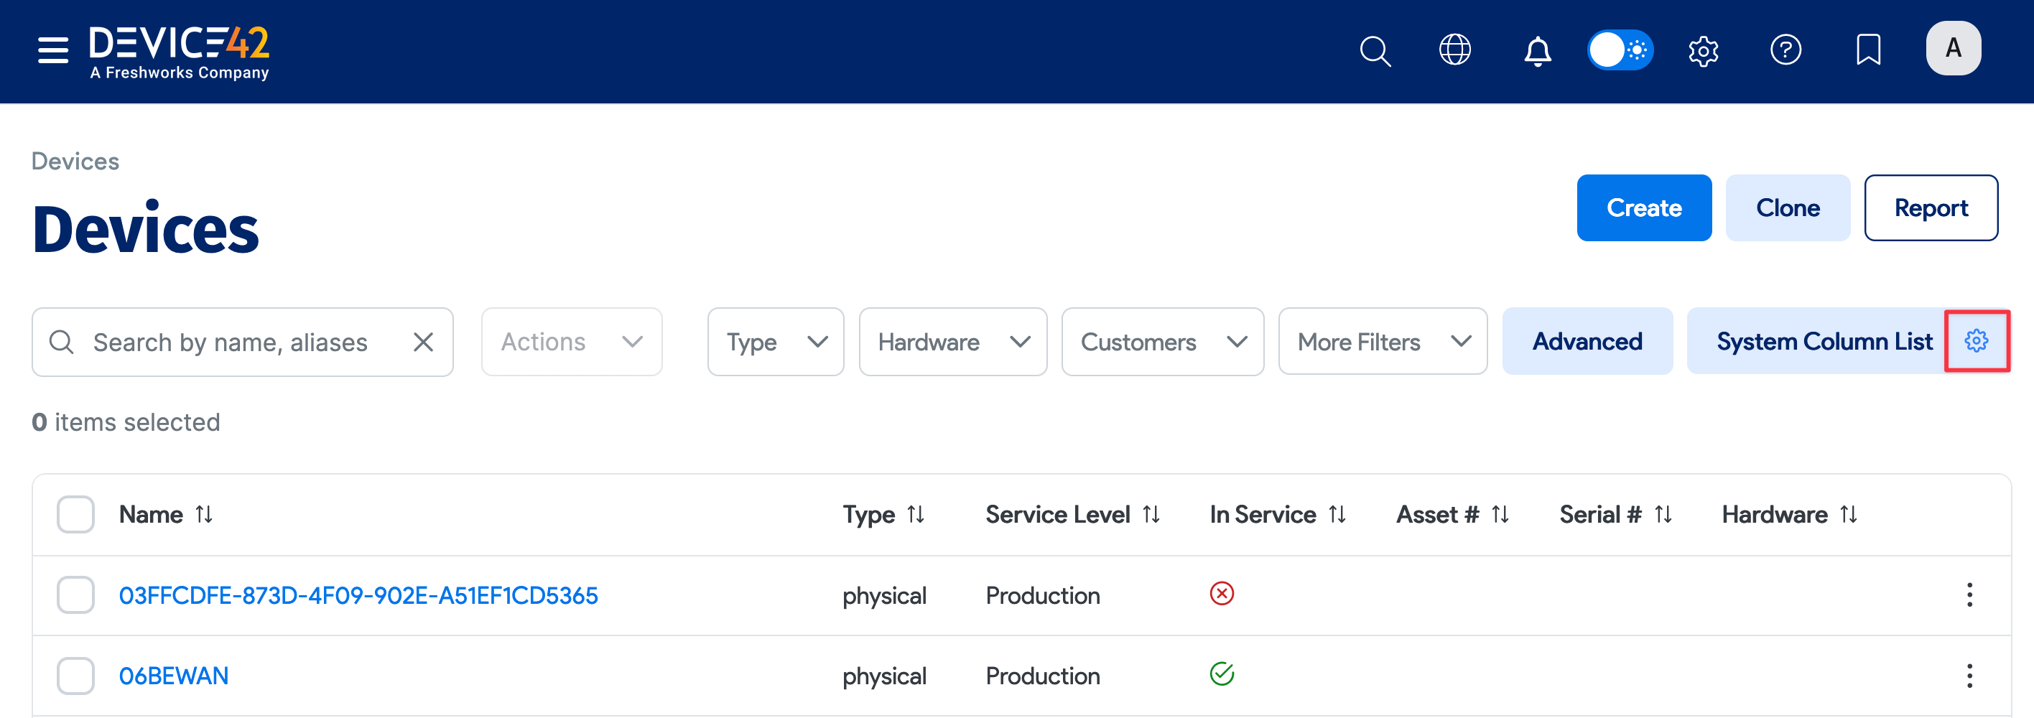The width and height of the screenshot is (2034, 718).
Task: Open Device42 settings gear in top bar
Action: 1703,50
